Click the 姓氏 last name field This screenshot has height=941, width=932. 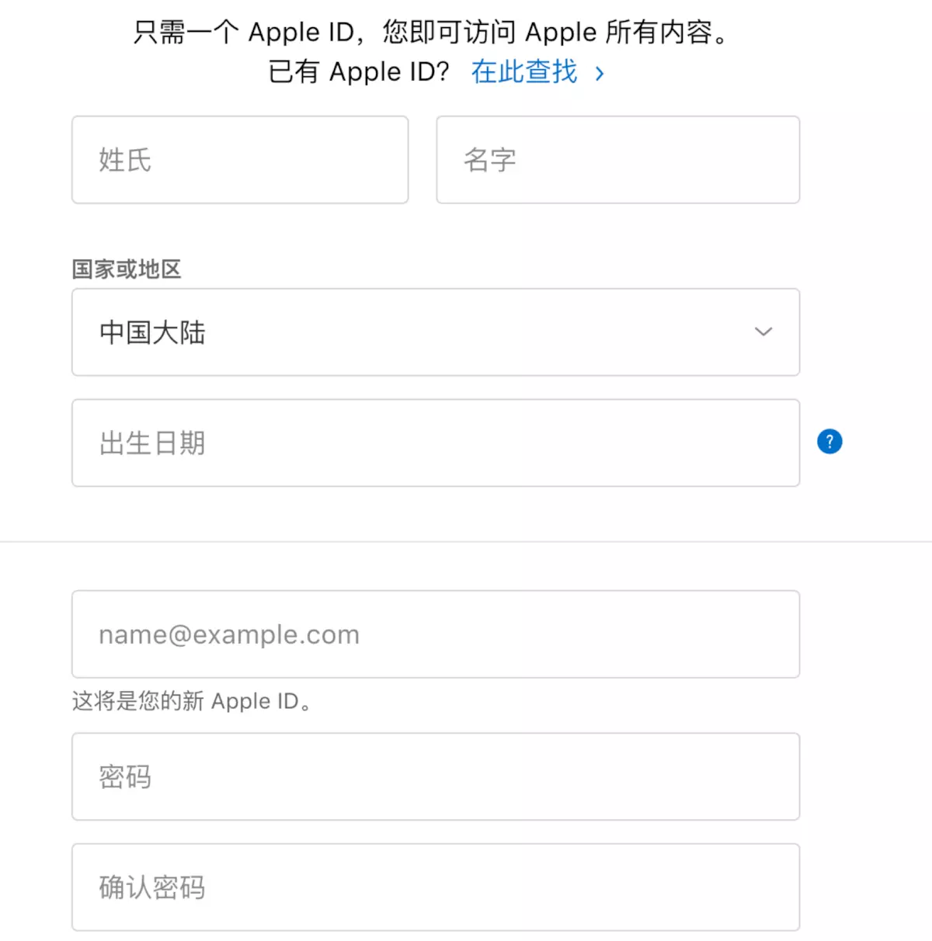(240, 160)
